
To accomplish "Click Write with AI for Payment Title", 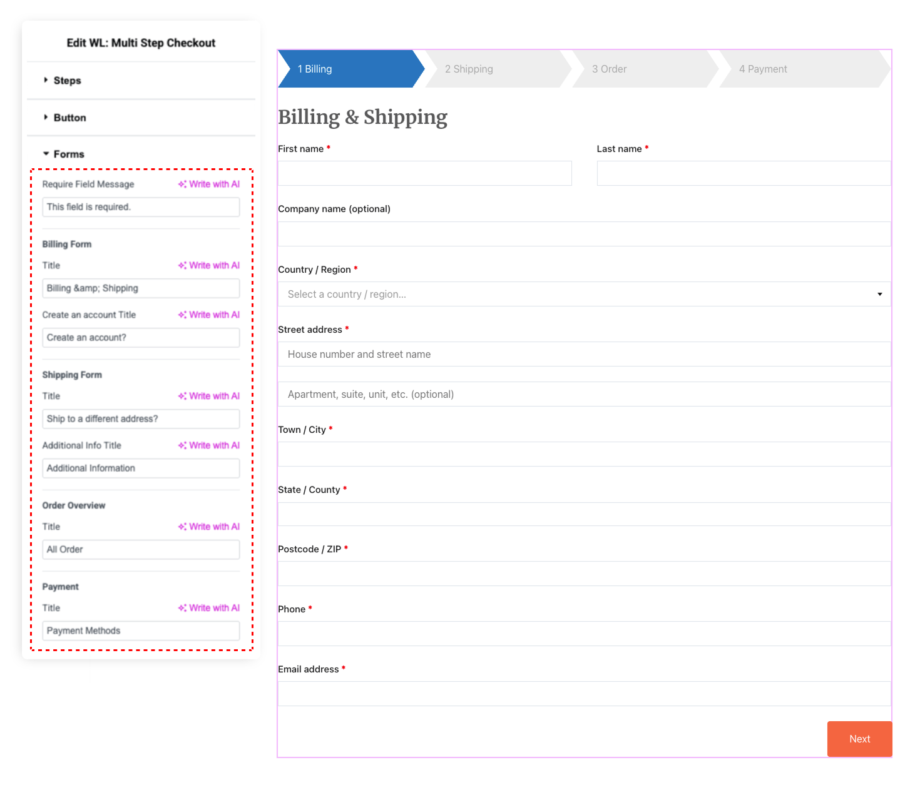I will tap(208, 607).
